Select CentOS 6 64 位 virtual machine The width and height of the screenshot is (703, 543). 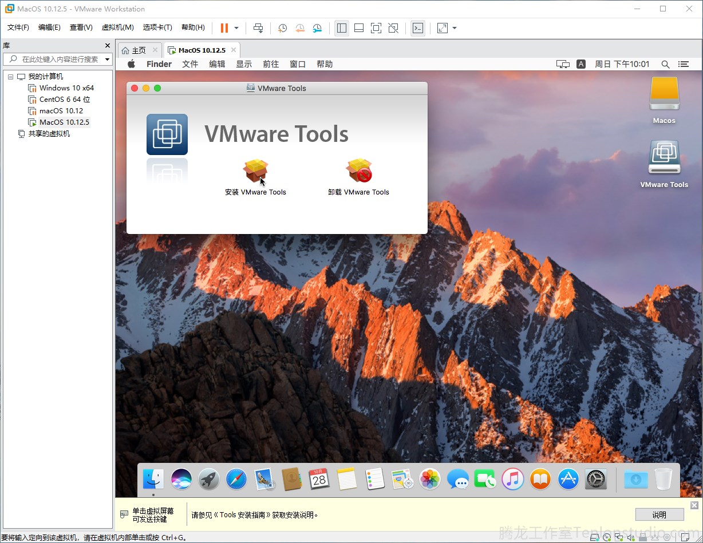(x=65, y=100)
